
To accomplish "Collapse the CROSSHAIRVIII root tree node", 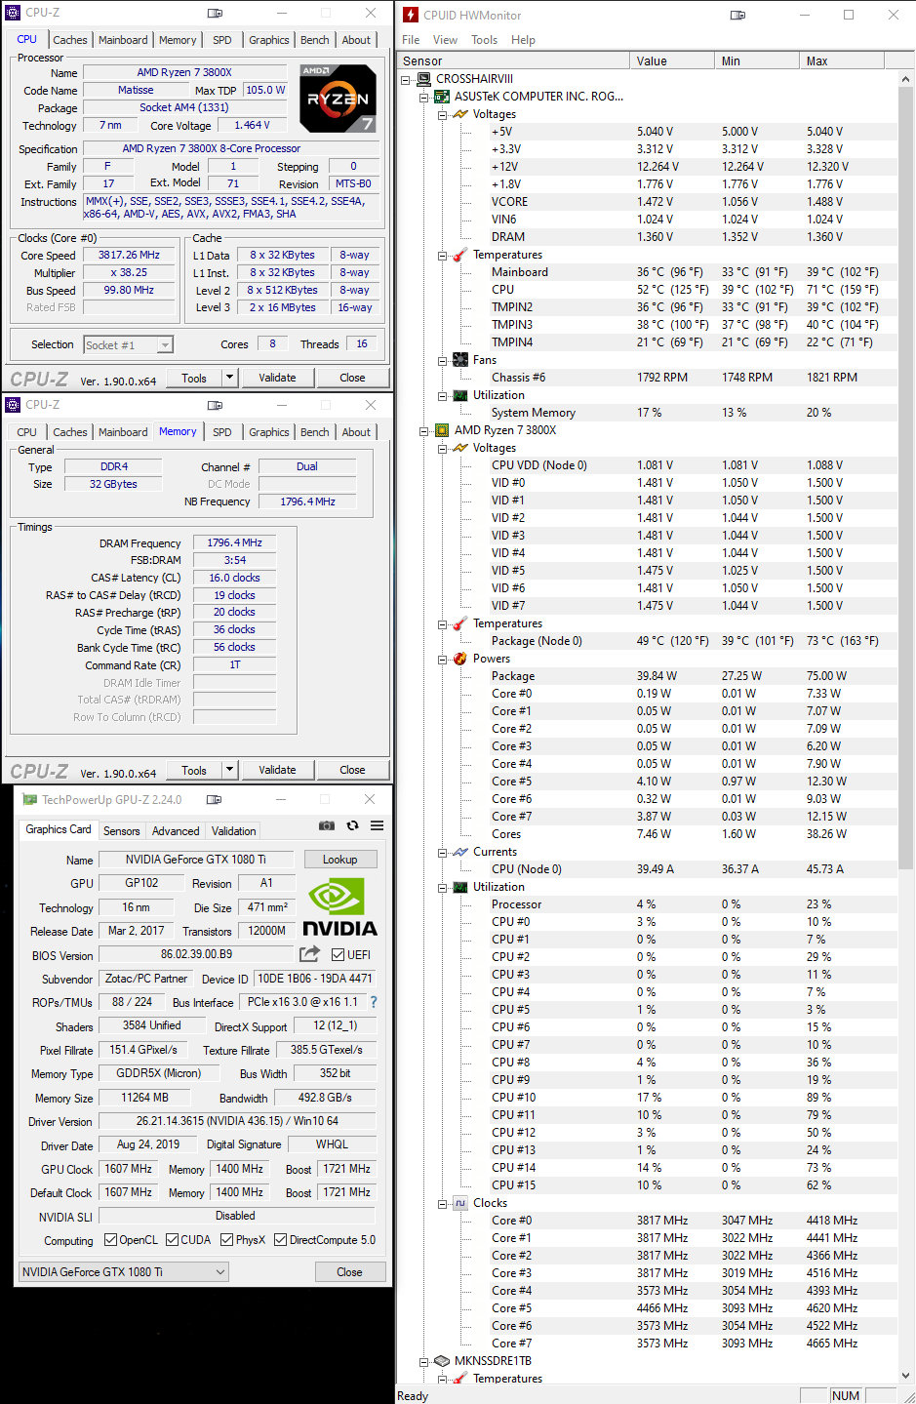I will tap(406, 79).
